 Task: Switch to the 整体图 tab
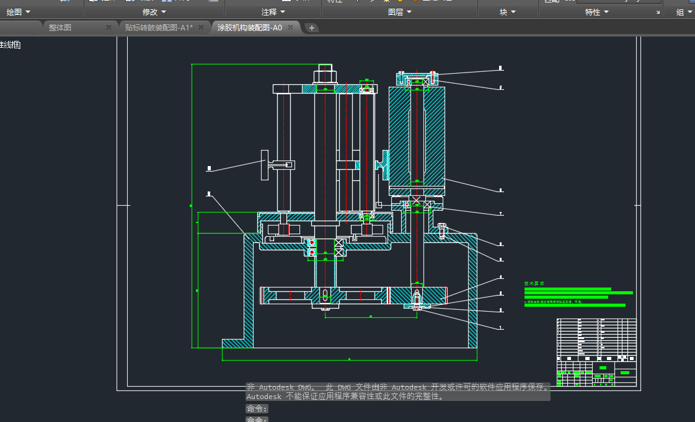(60, 27)
